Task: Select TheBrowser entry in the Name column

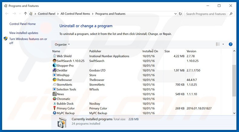Action: pos(64,80)
